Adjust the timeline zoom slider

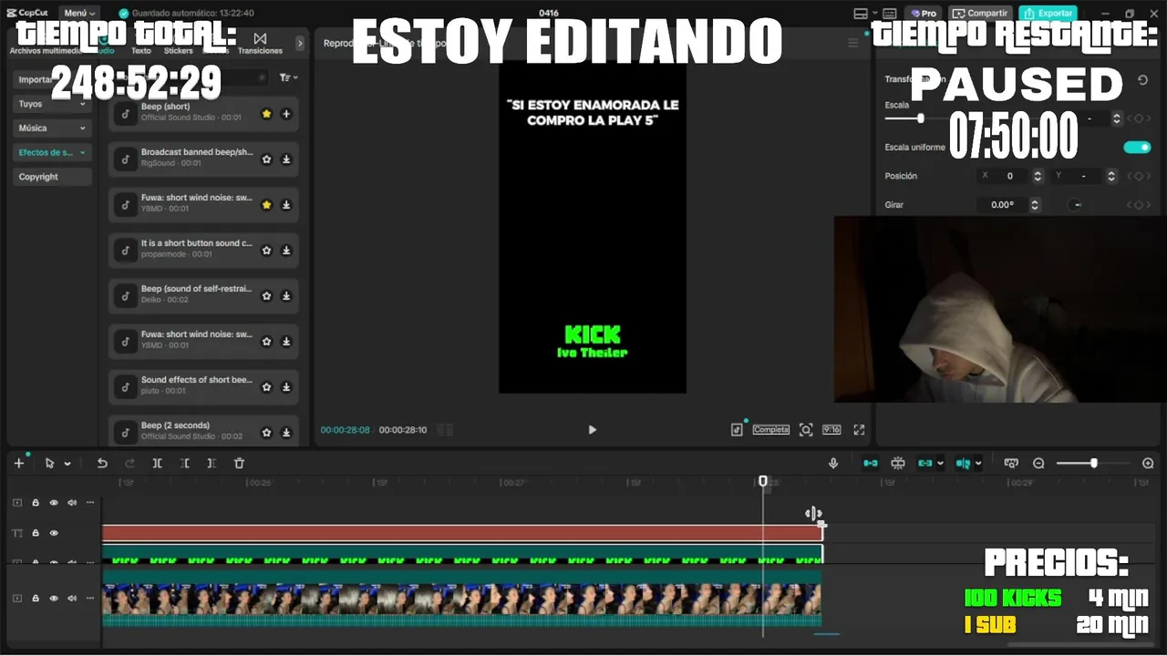point(1093,463)
